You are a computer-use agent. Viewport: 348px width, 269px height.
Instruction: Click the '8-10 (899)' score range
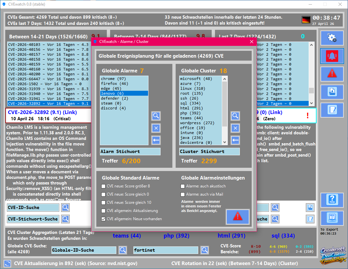pos(255,249)
